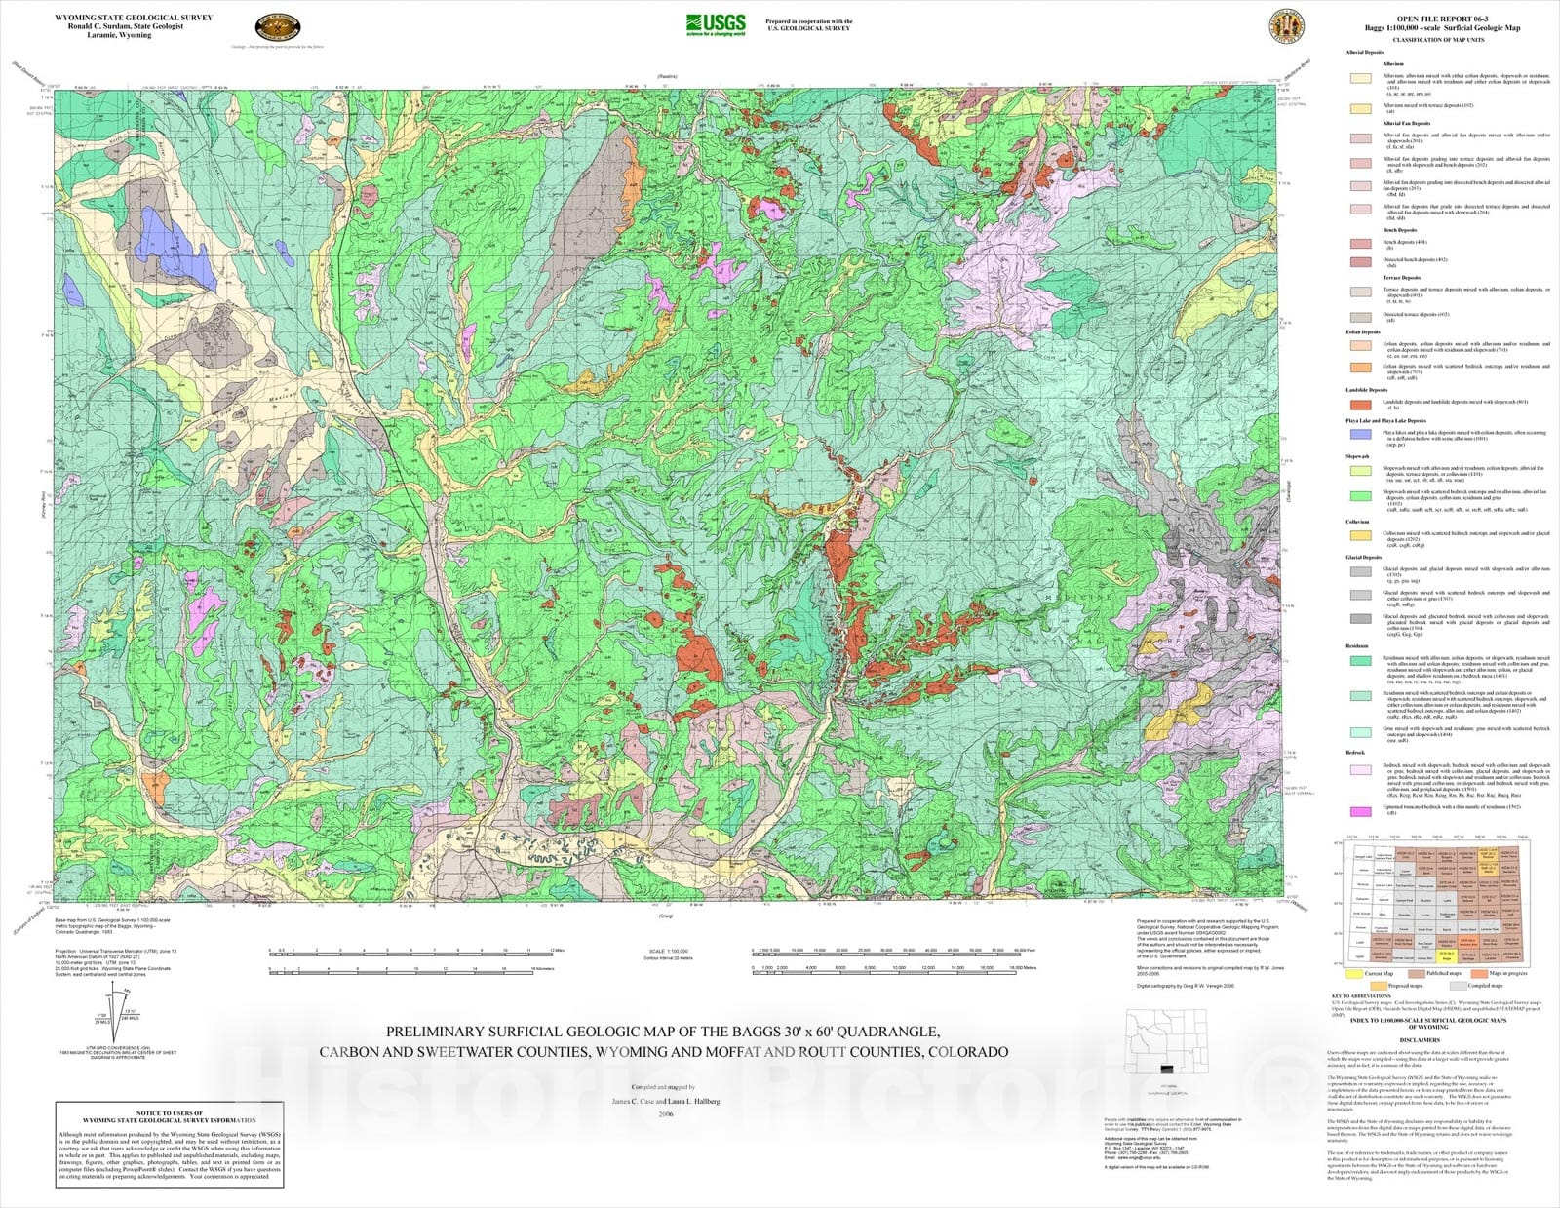Screen dimensions: 1560x1208
Task: Select the magenta Upturned truncated bedrock swatch
Action: pyautogui.click(x=1360, y=811)
